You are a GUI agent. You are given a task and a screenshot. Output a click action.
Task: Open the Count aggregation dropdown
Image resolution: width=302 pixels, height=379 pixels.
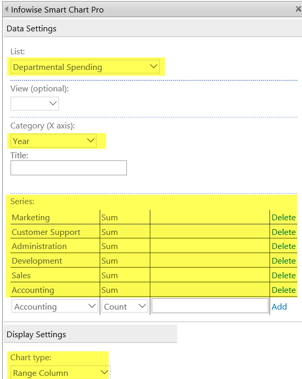[125, 306]
